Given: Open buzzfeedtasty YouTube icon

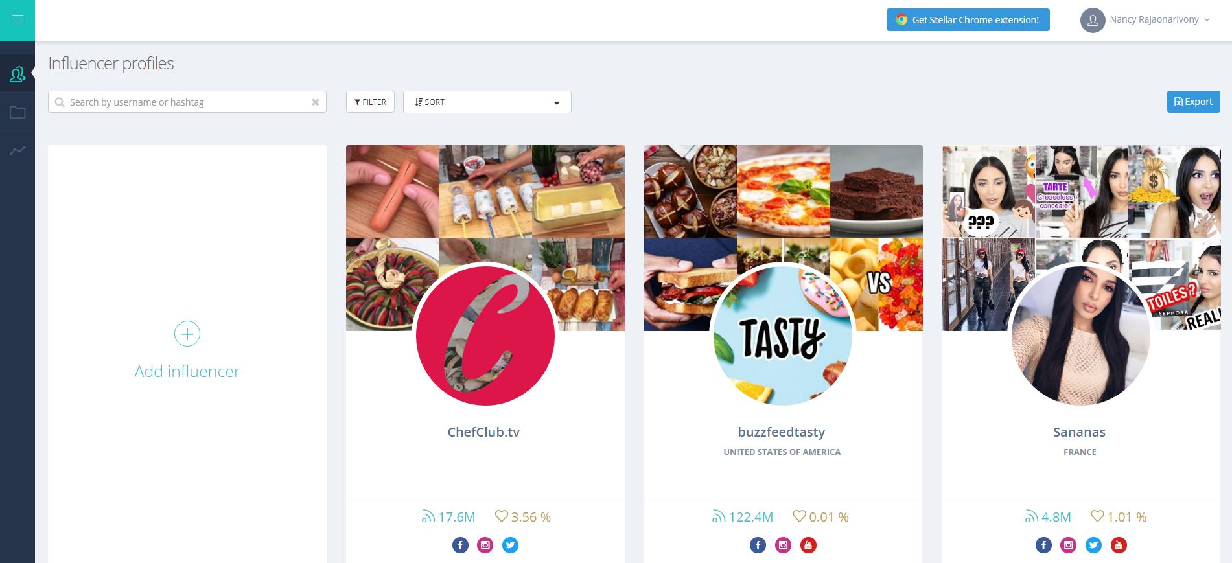Looking at the screenshot, I should 808,546.
